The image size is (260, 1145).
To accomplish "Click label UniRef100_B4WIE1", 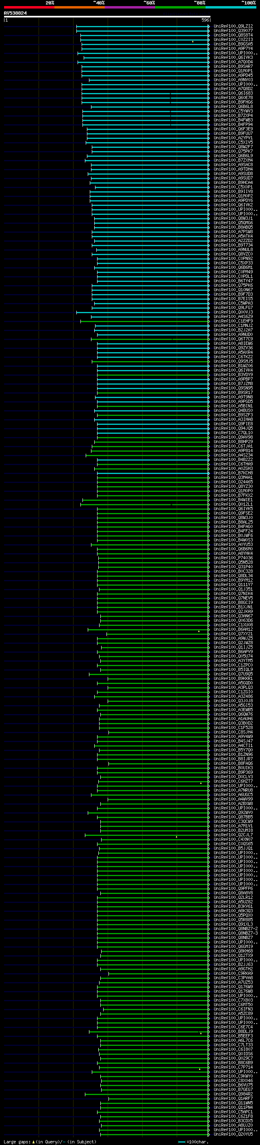I will tap(233, 500).
